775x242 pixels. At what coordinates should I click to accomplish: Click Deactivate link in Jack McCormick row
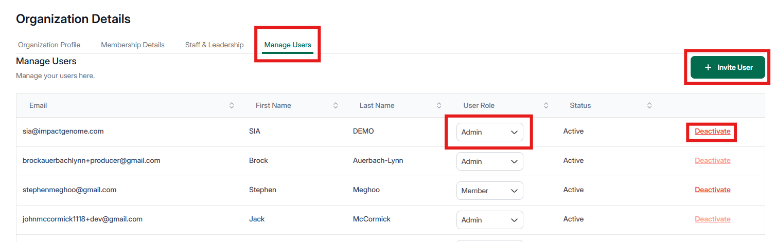(712, 219)
